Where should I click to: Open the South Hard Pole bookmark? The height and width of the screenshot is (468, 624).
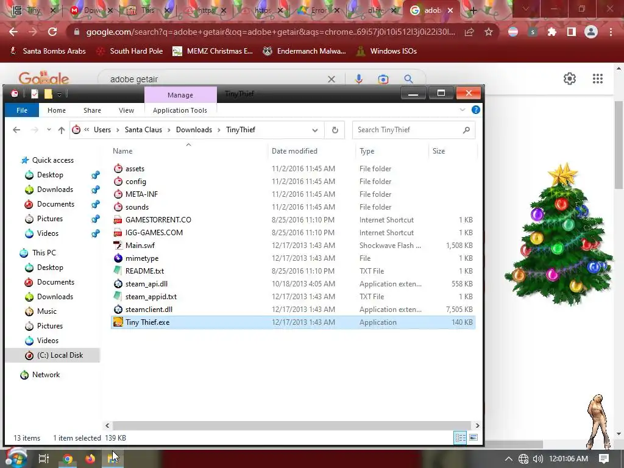[x=130, y=51]
